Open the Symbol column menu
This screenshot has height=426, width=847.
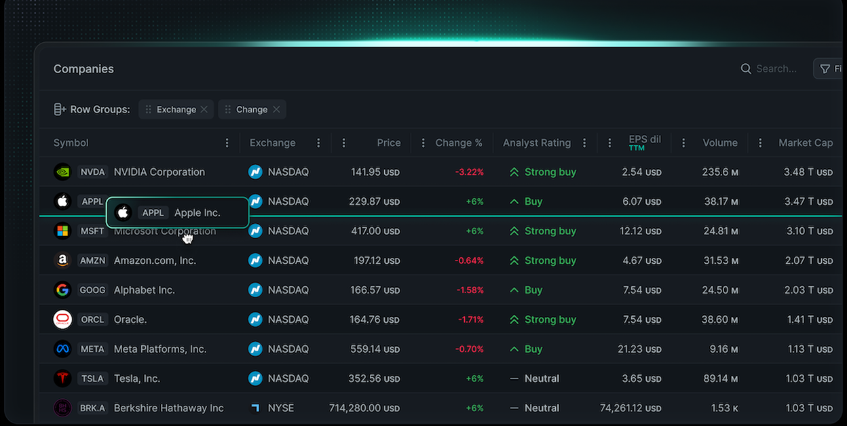pyautogui.click(x=227, y=143)
